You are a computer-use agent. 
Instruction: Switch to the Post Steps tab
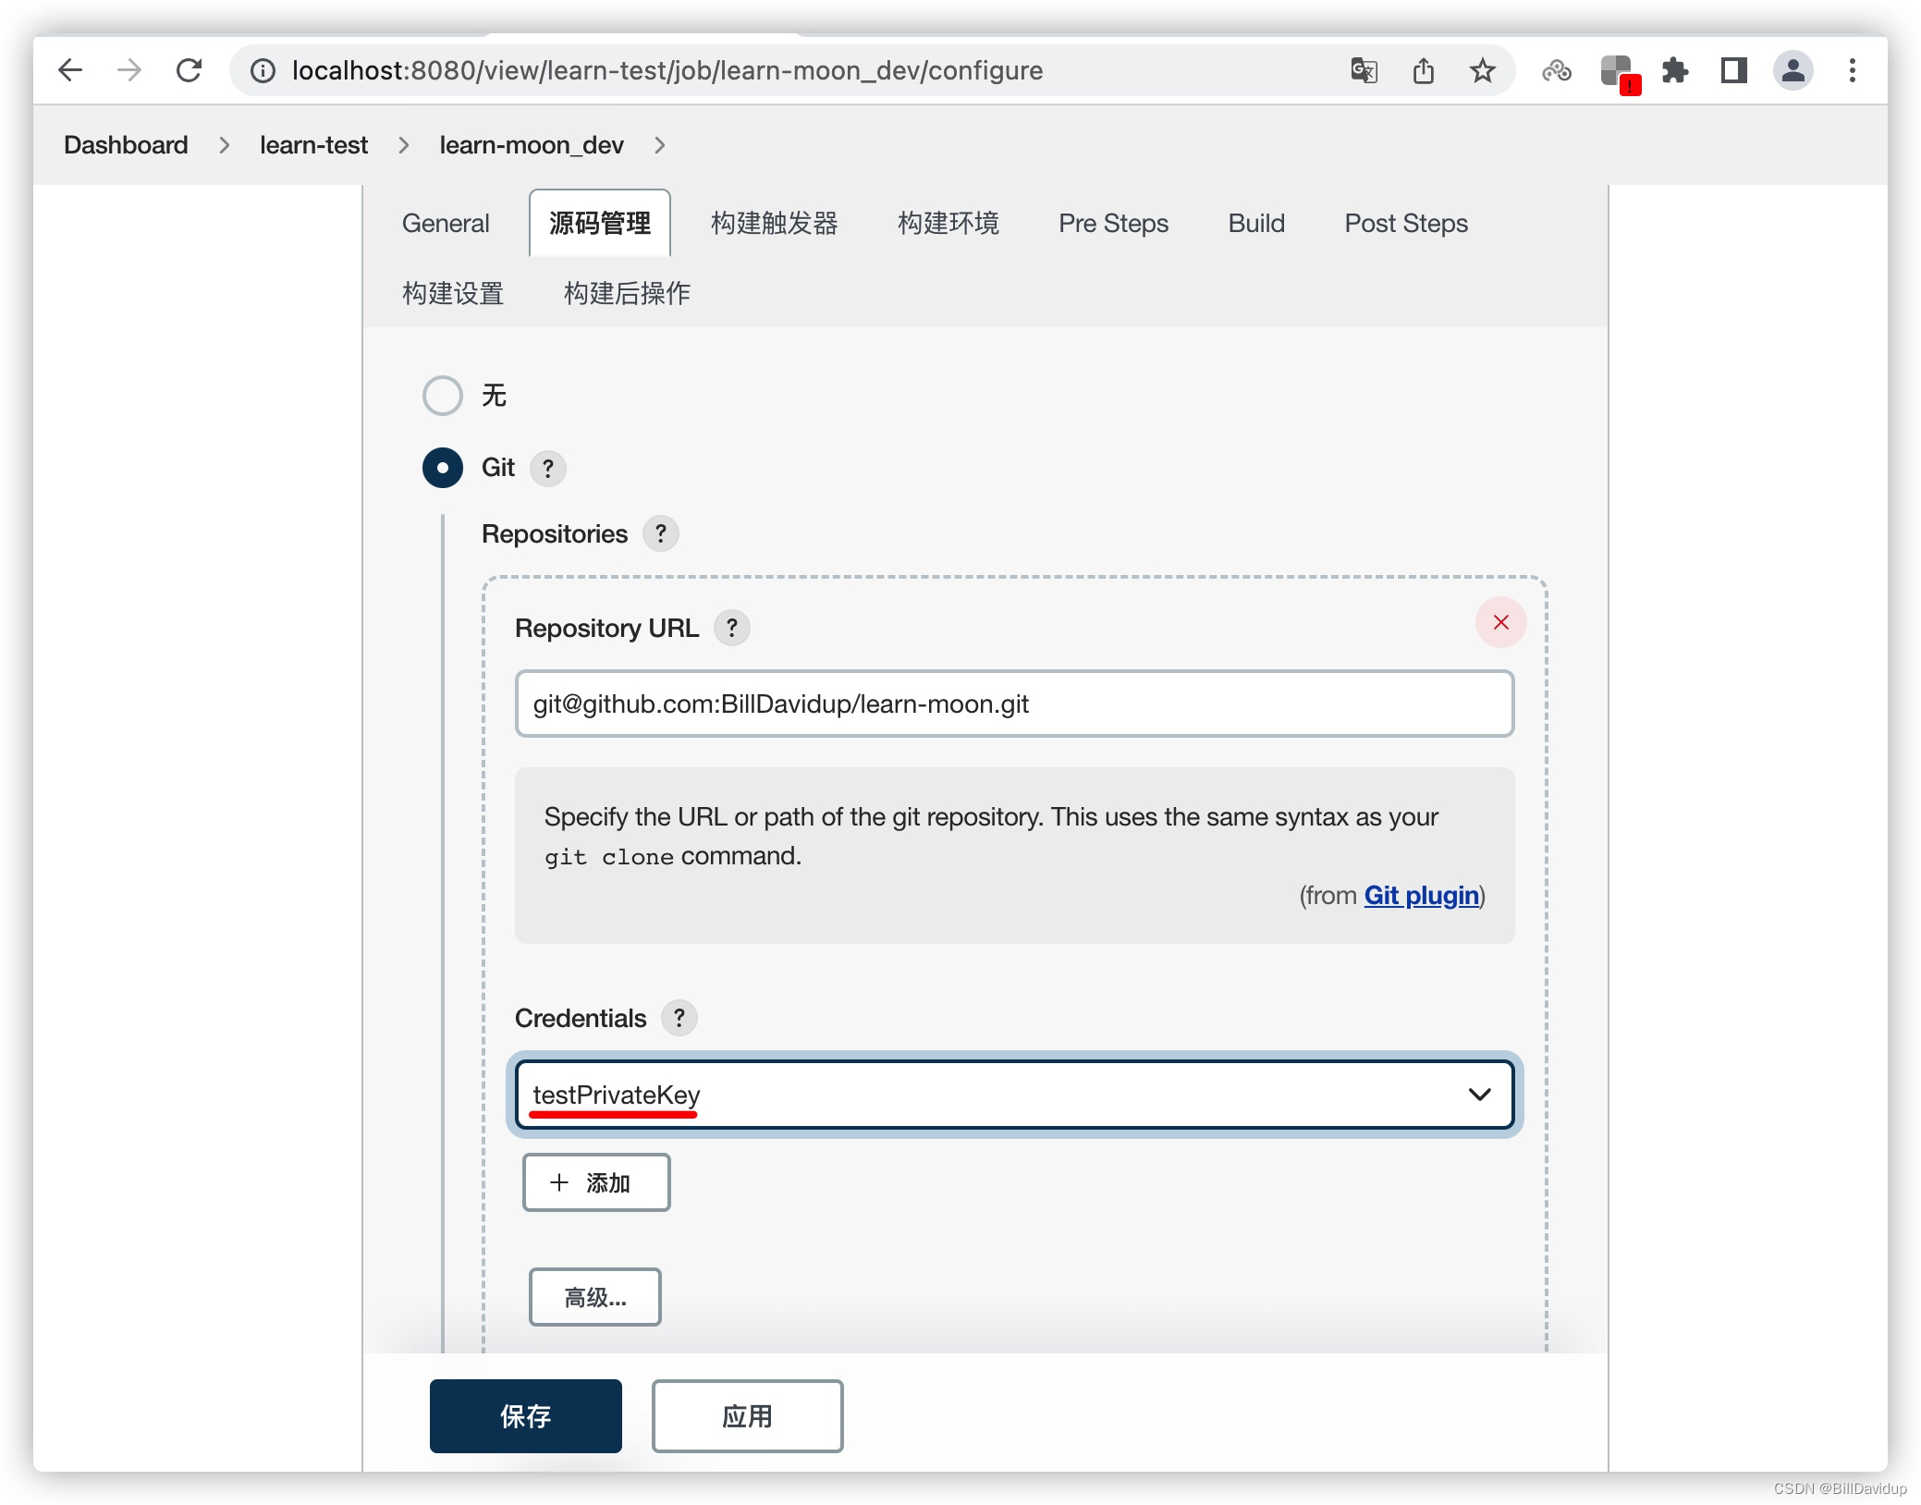(x=1405, y=224)
